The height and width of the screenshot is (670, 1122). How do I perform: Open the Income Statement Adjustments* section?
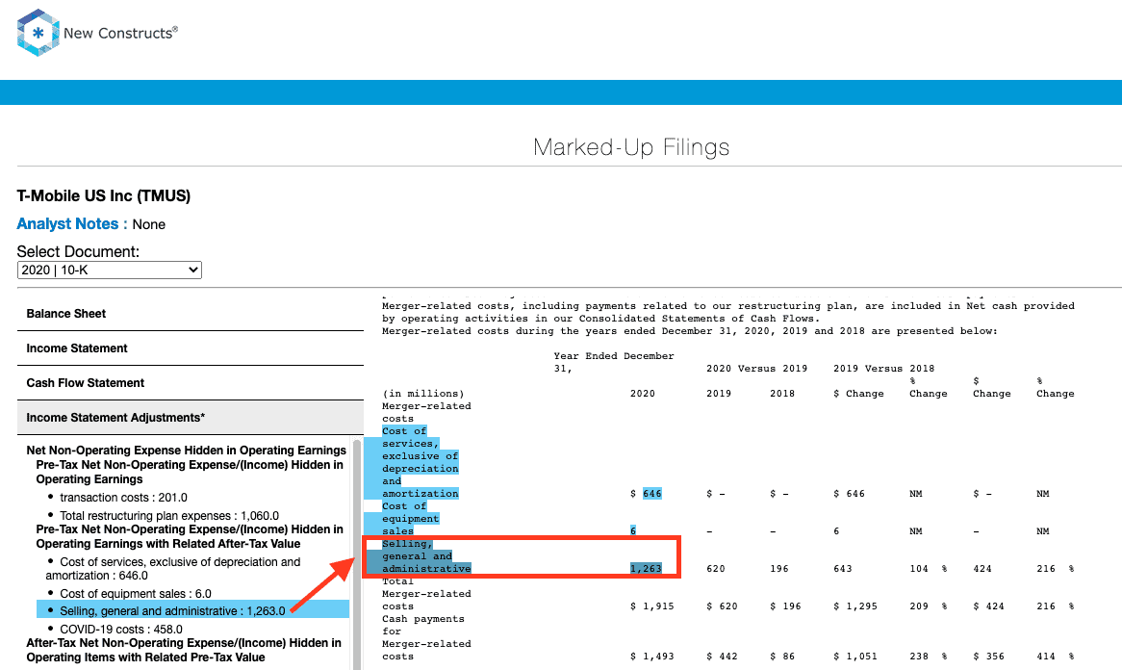tap(191, 418)
